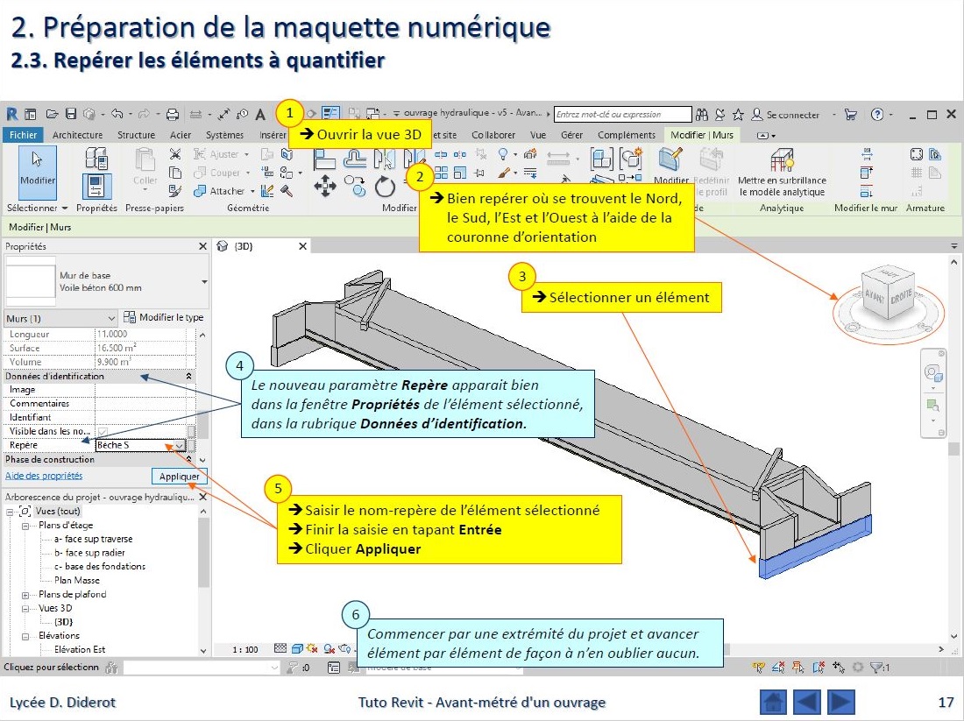This screenshot has height=721, width=964.
Task: Collapse the 'Plans d'étage' tree node
Action: pyautogui.click(x=25, y=526)
